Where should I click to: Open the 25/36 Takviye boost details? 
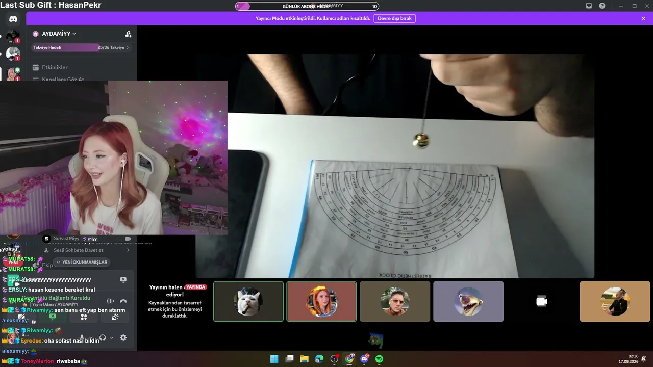click(x=113, y=47)
